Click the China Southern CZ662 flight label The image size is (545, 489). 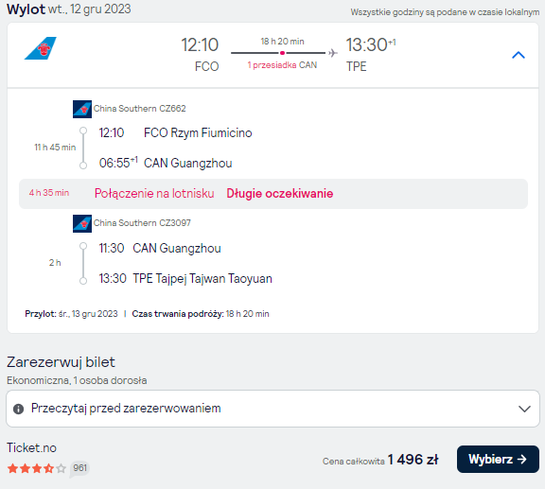click(139, 109)
